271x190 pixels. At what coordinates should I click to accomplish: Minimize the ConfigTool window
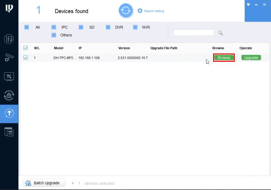pos(256,5)
